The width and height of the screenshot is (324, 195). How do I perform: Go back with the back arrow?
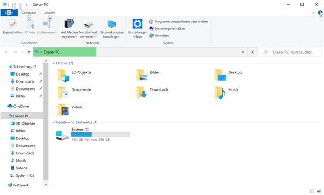point(6,52)
